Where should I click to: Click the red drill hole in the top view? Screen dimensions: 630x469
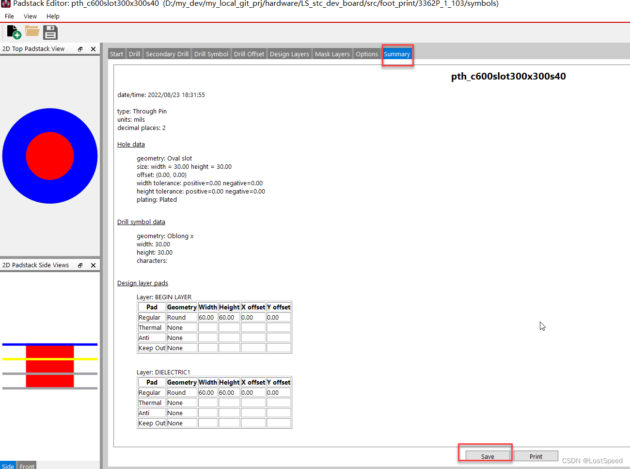[x=50, y=156]
